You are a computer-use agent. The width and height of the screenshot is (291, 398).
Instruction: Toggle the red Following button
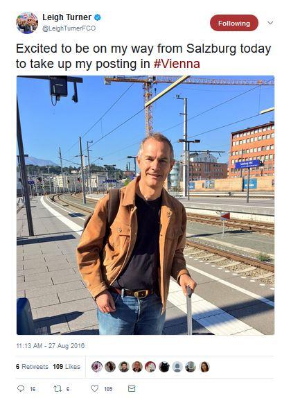[x=234, y=23]
